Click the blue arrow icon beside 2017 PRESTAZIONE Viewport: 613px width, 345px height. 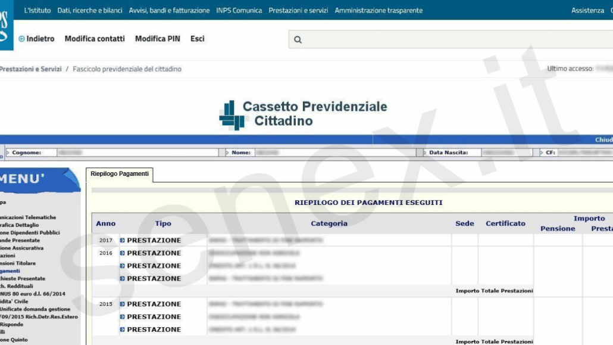point(123,241)
